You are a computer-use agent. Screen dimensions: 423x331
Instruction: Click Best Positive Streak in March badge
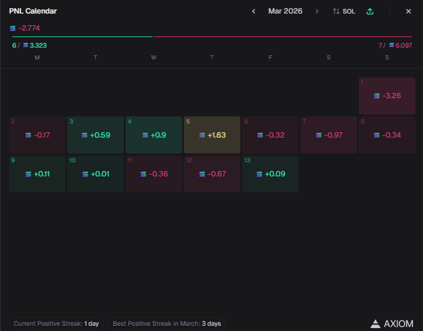(167, 323)
